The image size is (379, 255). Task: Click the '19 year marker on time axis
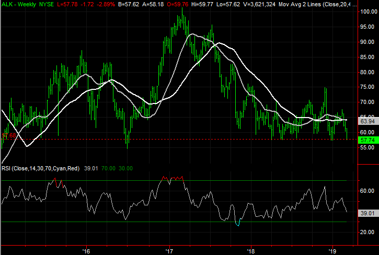click(x=332, y=251)
